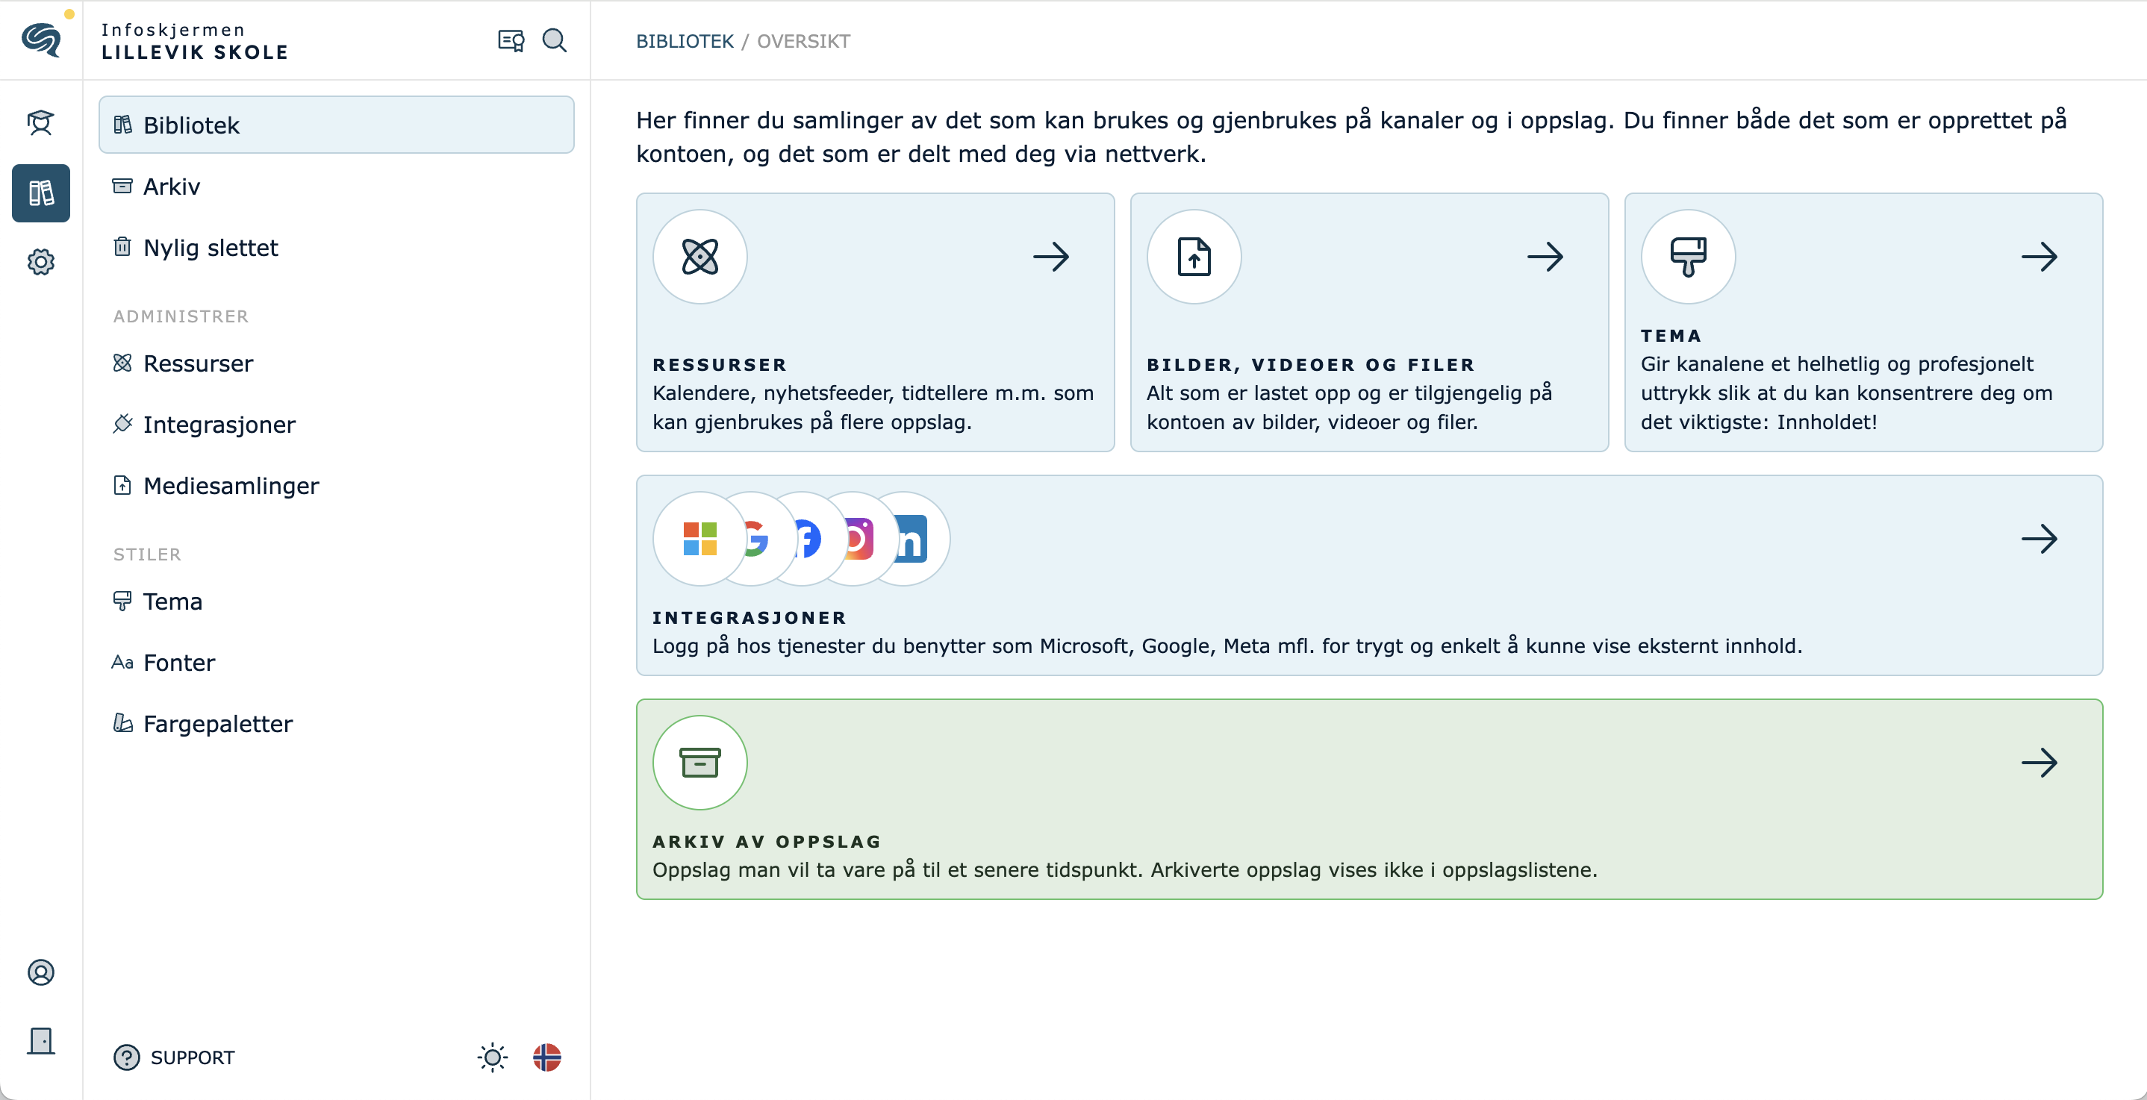Open settings gear in left rail
Screen dimensions: 2147x1100
tap(40, 262)
